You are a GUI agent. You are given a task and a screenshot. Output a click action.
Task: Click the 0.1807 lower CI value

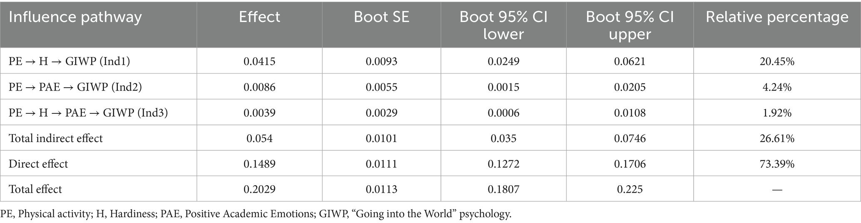pos(503,189)
